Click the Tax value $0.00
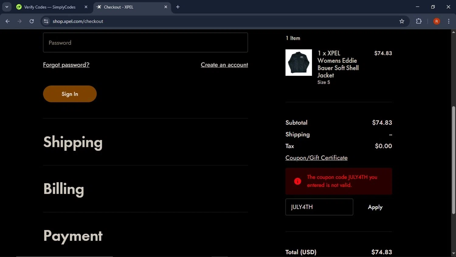The image size is (456, 257). [384, 146]
